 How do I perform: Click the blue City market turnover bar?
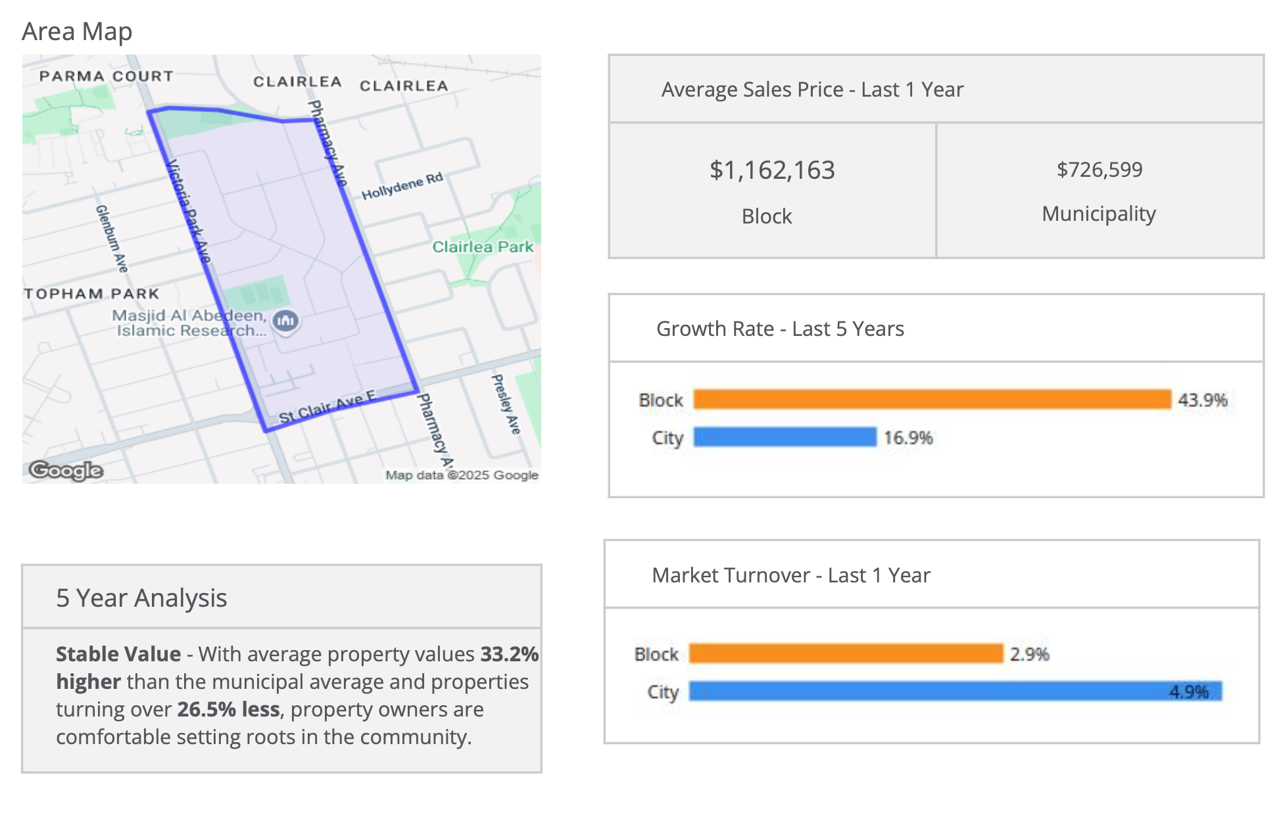[955, 692]
